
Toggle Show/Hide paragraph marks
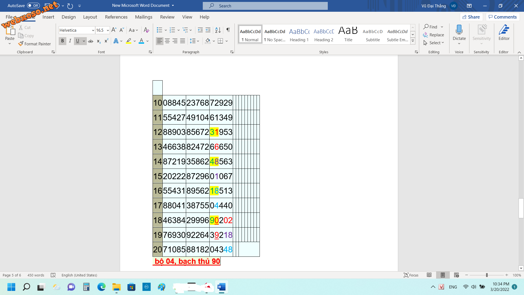click(x=228, y=30)
